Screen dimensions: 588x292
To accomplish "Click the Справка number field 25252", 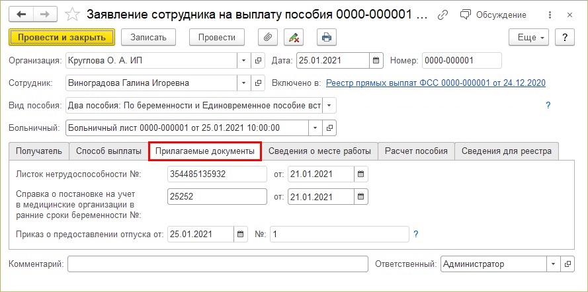I will (217, 197).
